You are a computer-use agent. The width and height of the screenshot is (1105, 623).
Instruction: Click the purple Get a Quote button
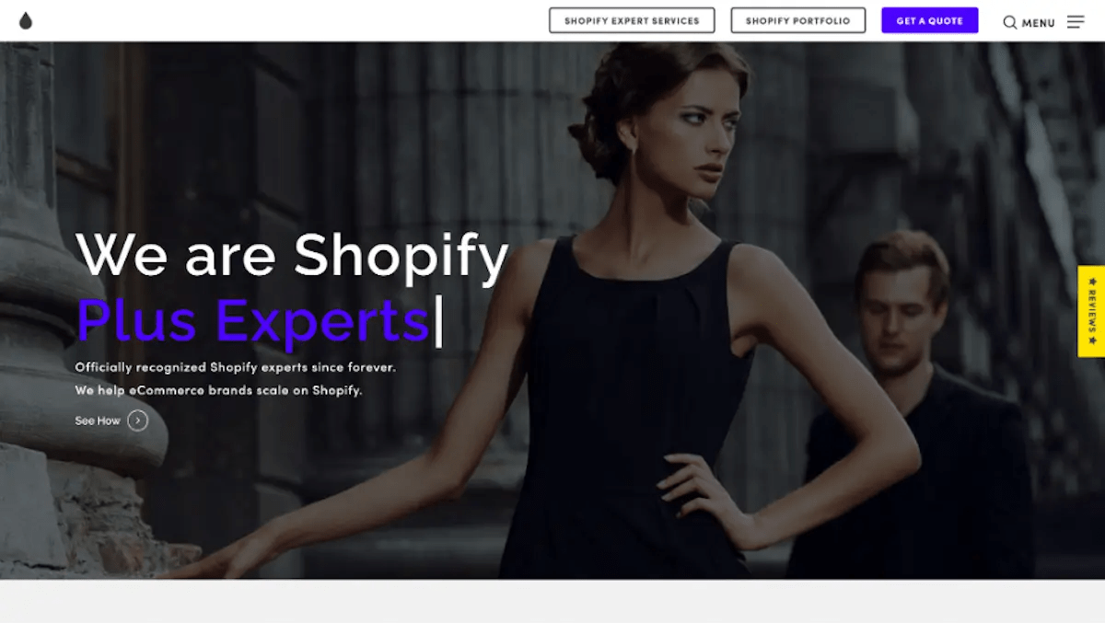point(930,20)
